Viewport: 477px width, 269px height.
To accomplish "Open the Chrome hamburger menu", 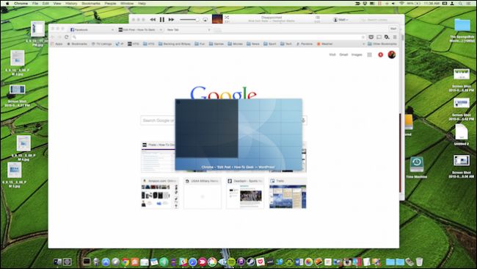I will (395, 37).
